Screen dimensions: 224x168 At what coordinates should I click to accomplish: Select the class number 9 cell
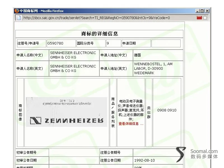click(114, 43)
